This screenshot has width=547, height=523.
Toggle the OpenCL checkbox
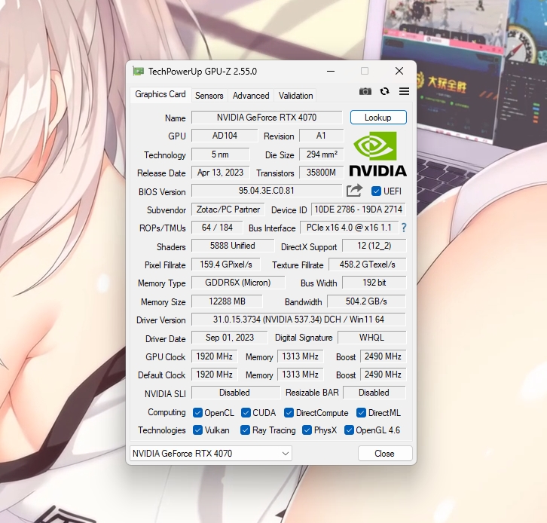point(197,413)
